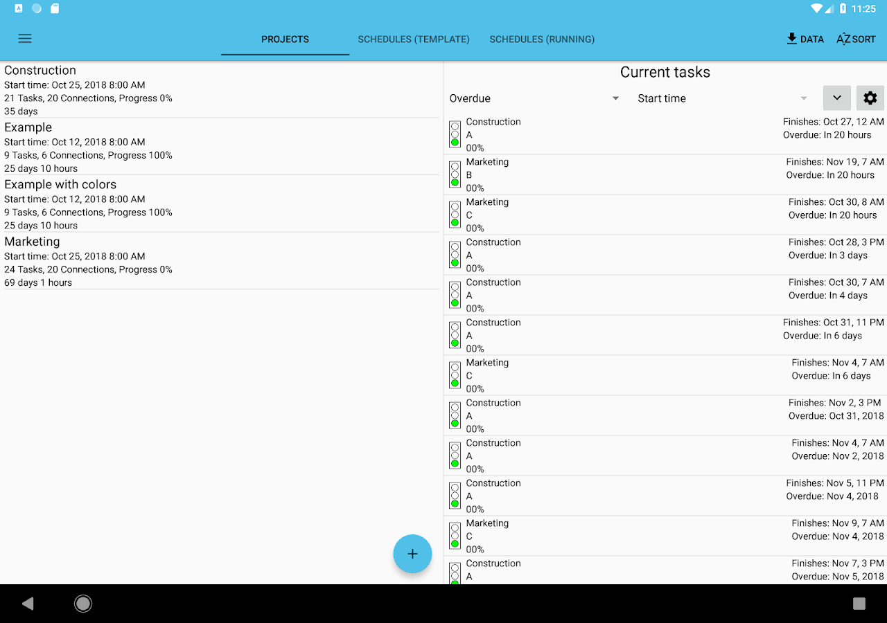Expand the chevron button beside the settings gear
The height and width of the screenshot is (623, 887).
[836, 98]
